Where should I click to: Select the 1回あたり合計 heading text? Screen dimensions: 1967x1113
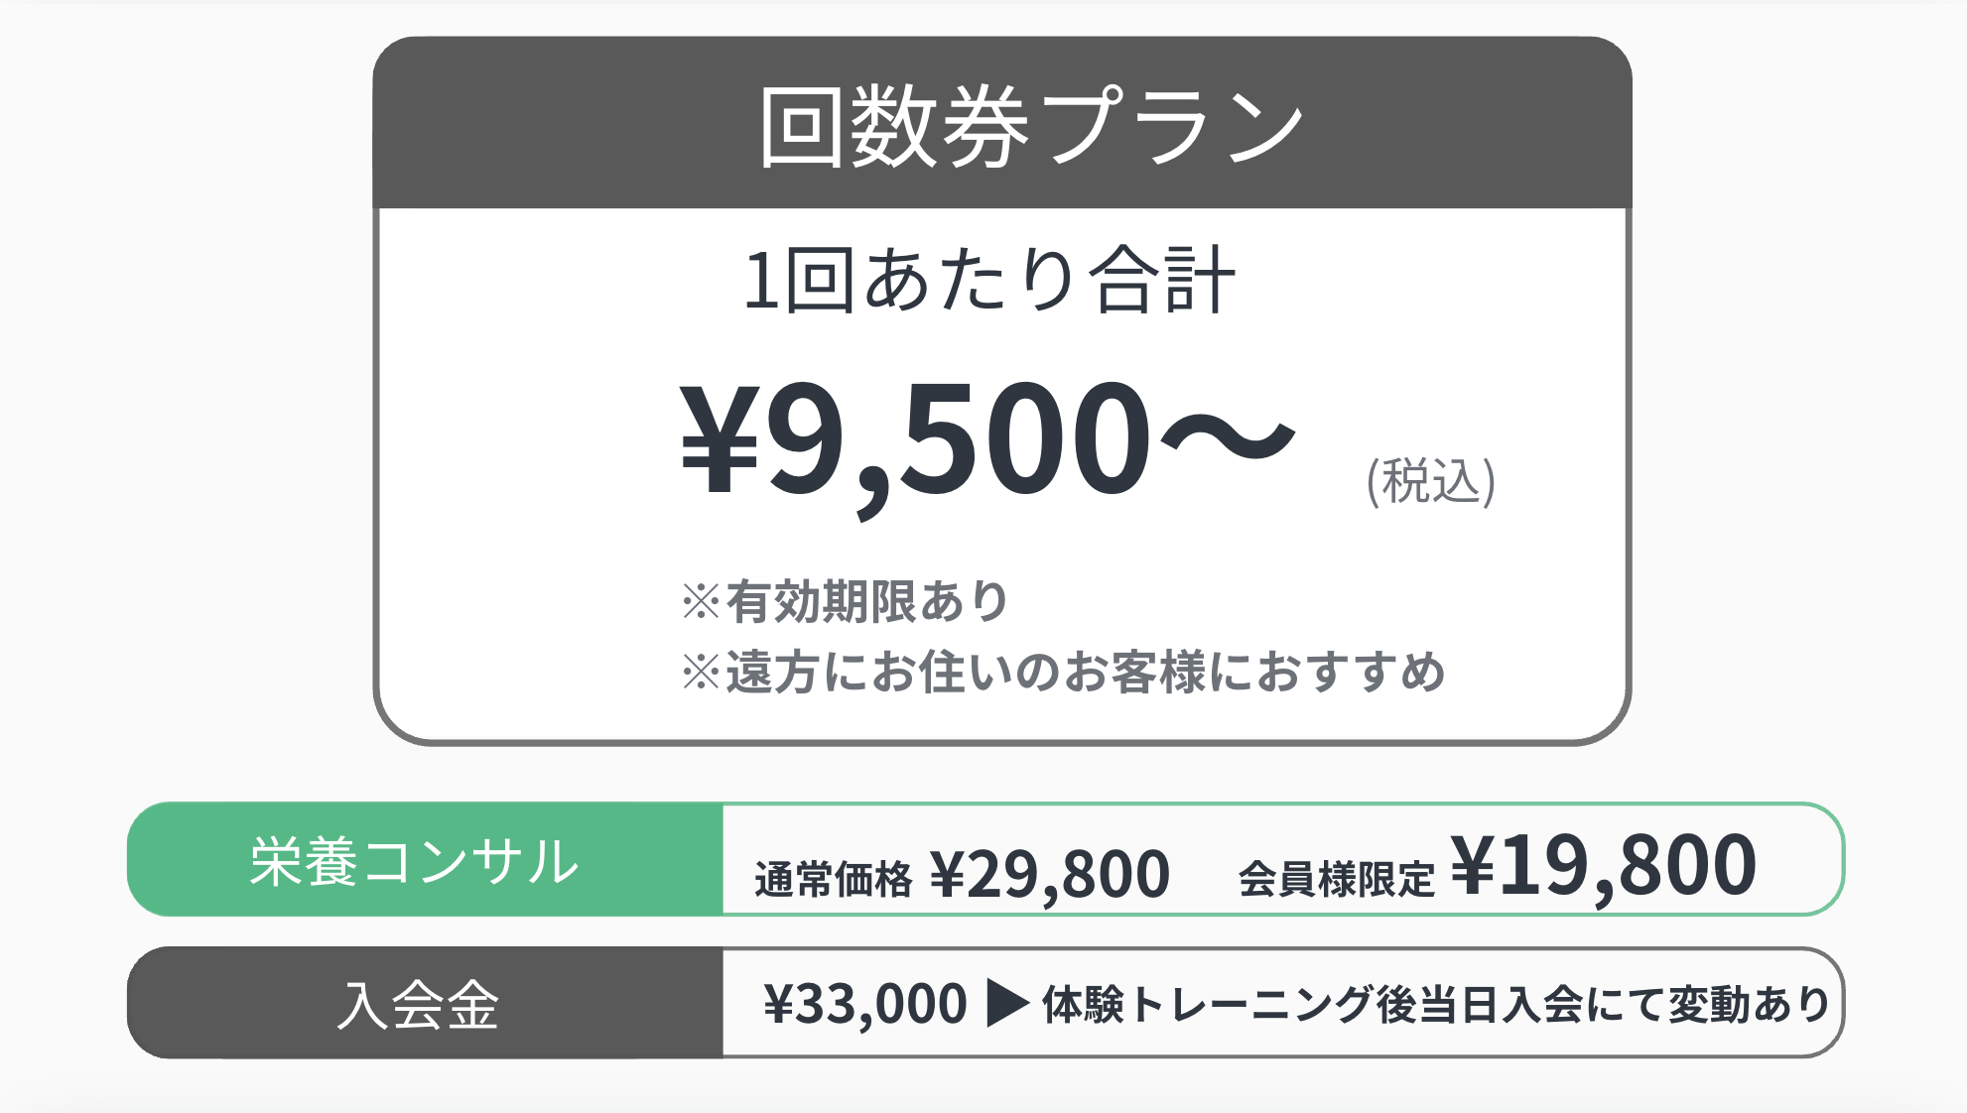(989, 281)
